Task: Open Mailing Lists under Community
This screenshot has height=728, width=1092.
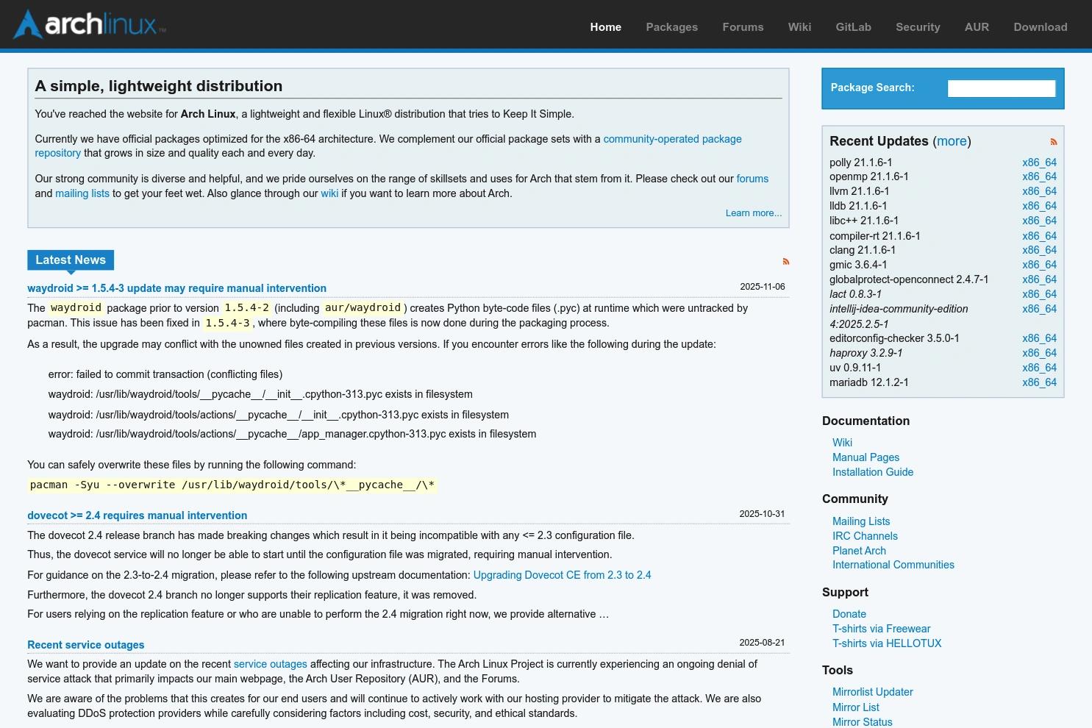Action: point(861,521)
